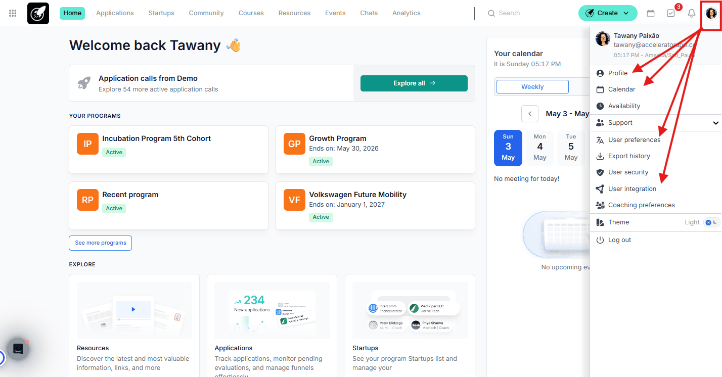The image size is (722, 377).
Task: Open the Create button dropdown
Action: click(x=608, y=13)
